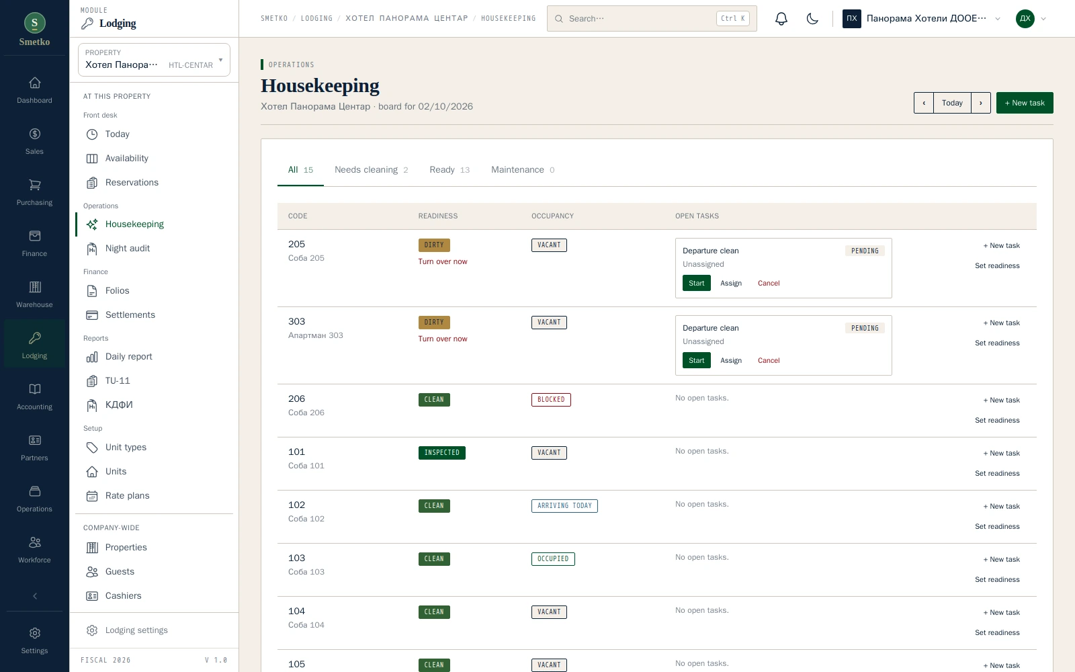Cancel Departure clean for room 303

click(x=769, y=360)
